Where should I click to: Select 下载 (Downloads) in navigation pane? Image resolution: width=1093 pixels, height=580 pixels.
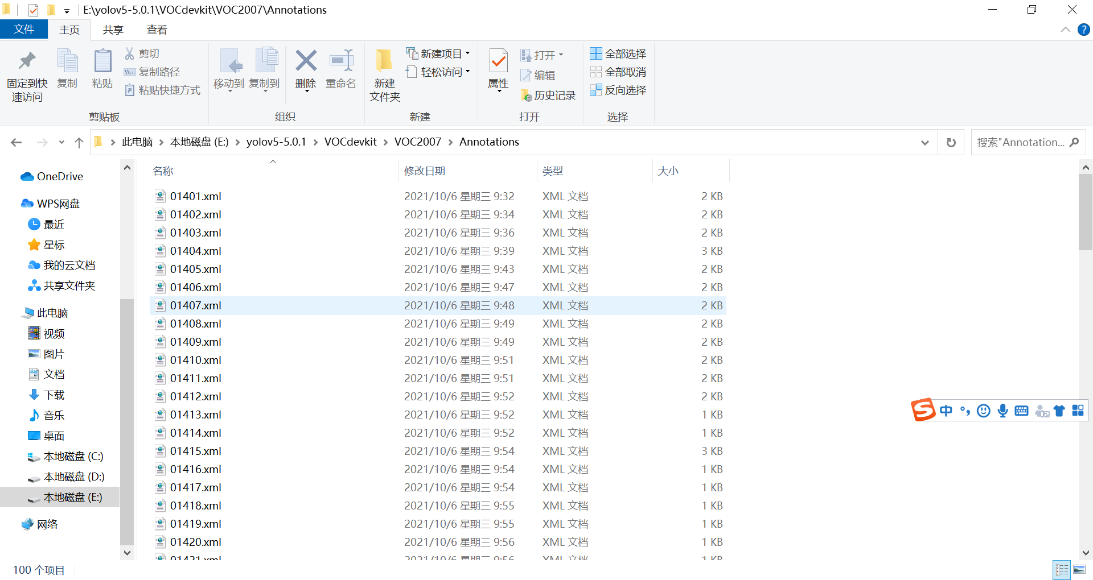tap(47, 395)
